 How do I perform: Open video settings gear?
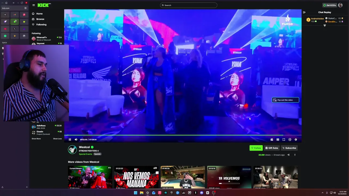click(x=296, y=140)
